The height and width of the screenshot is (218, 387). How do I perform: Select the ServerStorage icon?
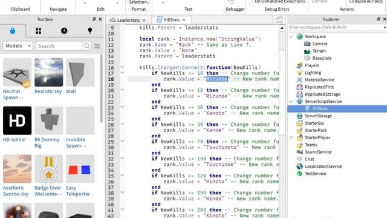[x=300, y=116]
